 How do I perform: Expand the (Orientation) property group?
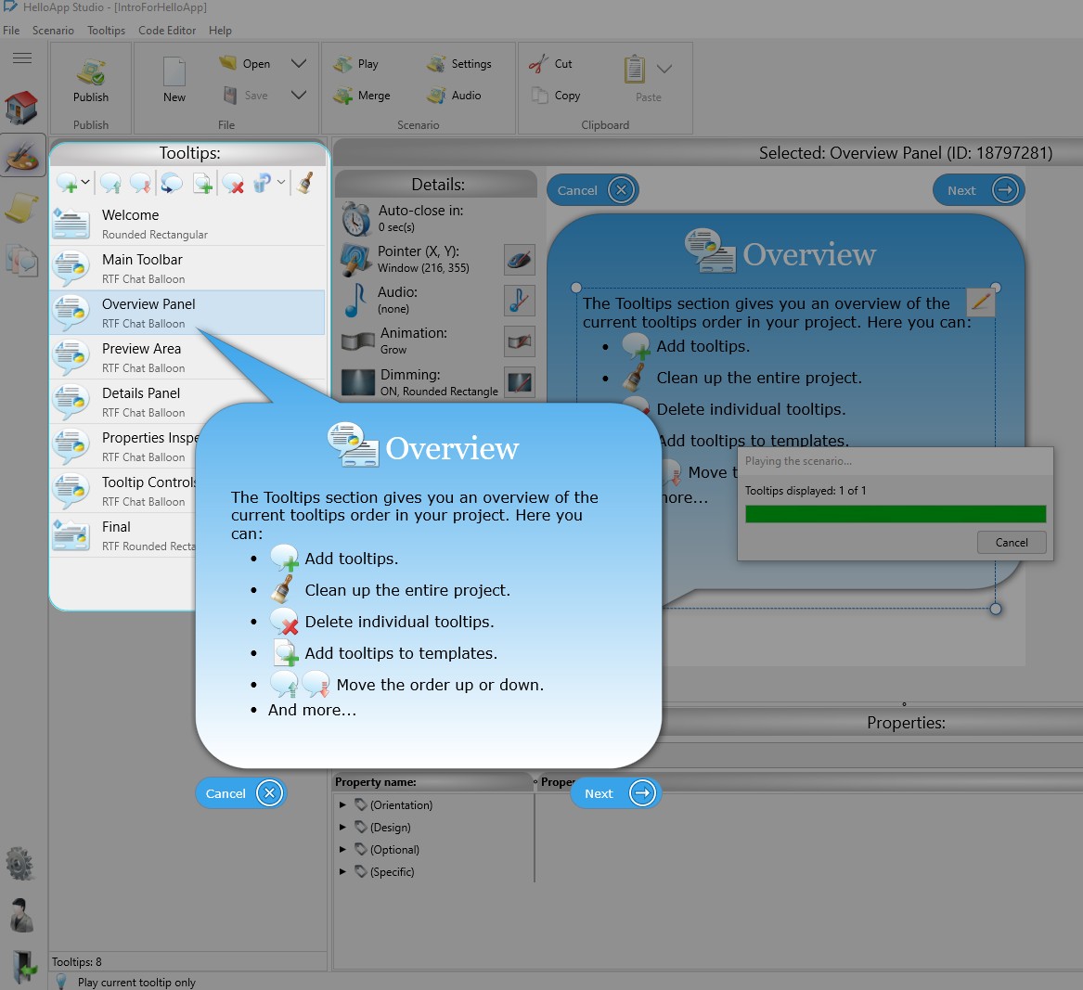pos(342,804)
